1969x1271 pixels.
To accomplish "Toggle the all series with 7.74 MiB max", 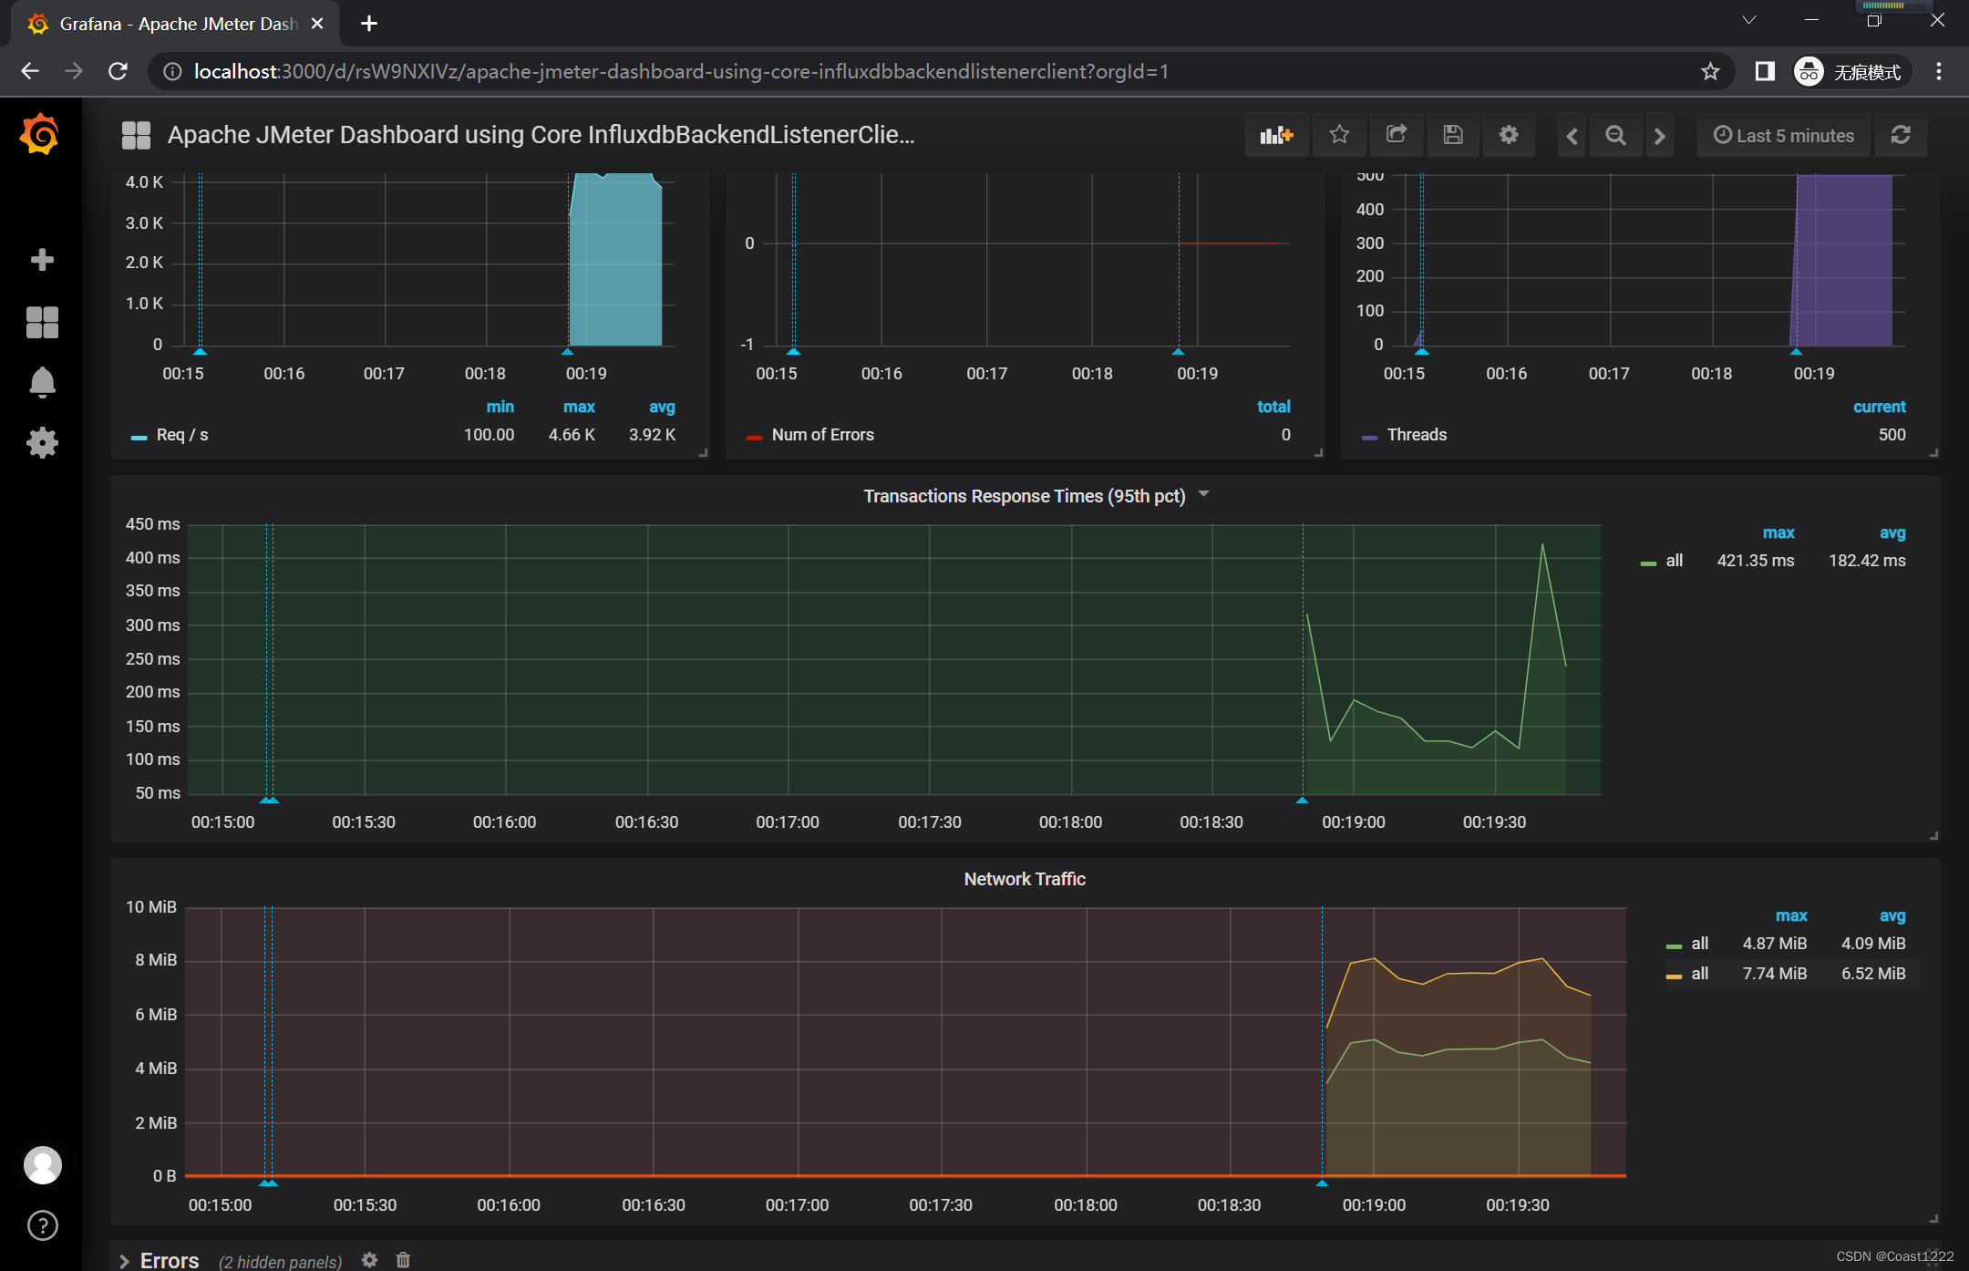I will click(1700, 974).
